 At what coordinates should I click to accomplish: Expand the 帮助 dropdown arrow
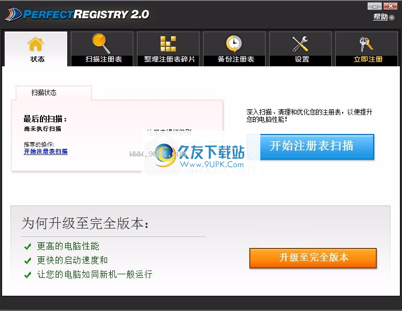392,17
